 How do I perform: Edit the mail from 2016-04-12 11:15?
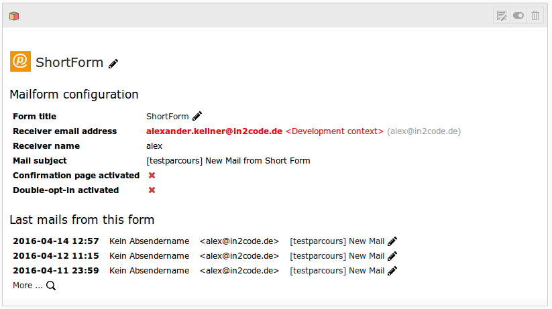coord(392,256)
